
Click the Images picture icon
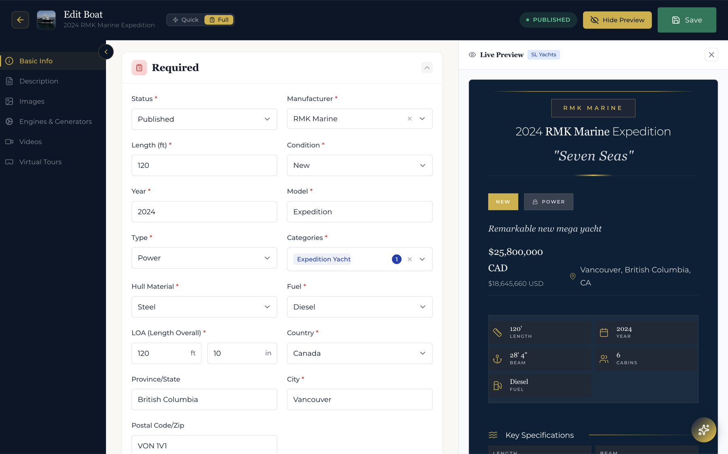(9, 101)
